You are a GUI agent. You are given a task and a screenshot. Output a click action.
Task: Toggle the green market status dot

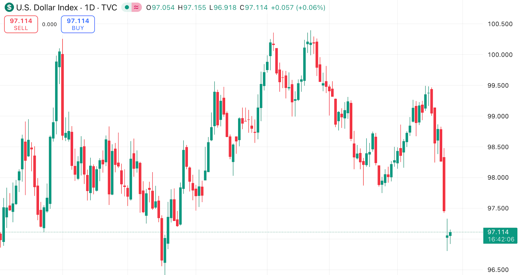[126, 6]
